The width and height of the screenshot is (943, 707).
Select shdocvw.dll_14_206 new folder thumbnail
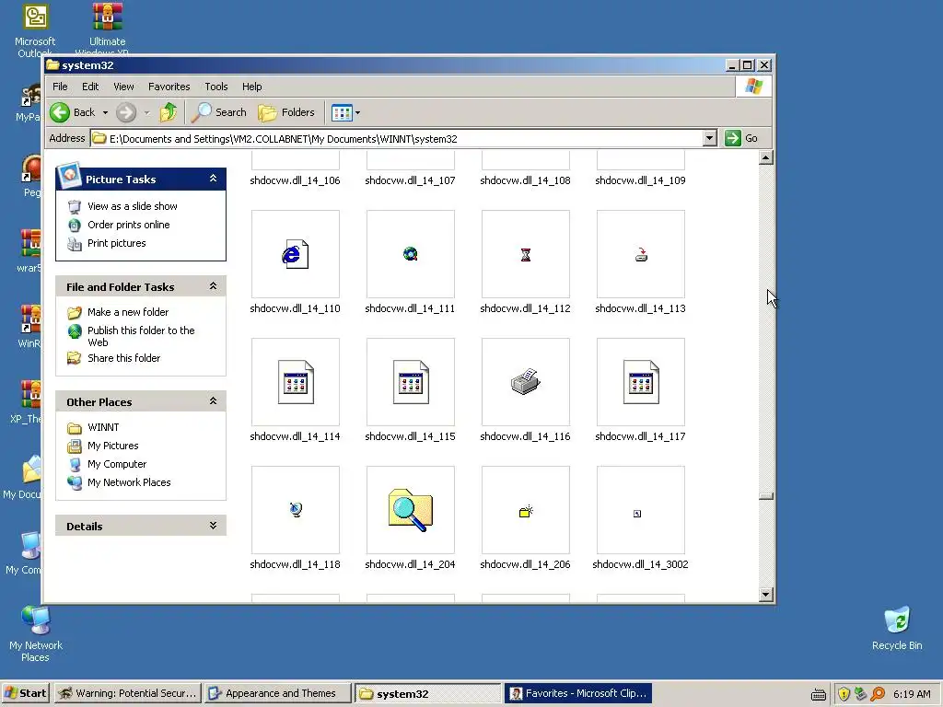526,510
